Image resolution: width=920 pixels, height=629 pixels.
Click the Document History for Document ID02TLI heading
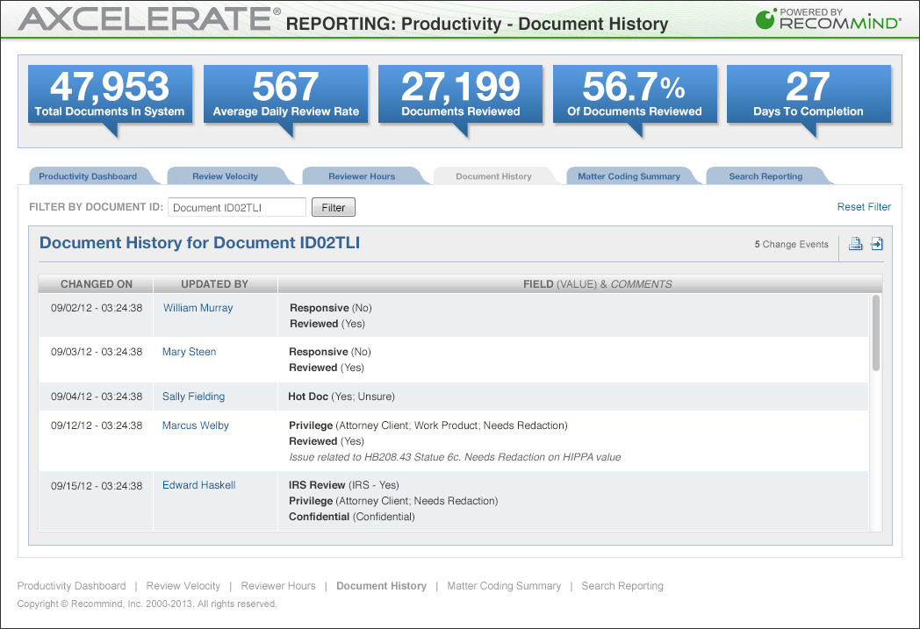pos(199,243)
